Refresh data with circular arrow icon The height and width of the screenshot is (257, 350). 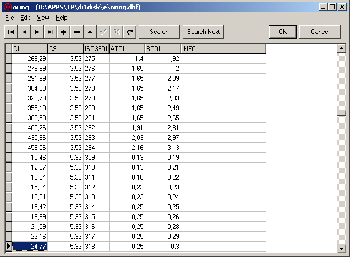pos(130,32)
